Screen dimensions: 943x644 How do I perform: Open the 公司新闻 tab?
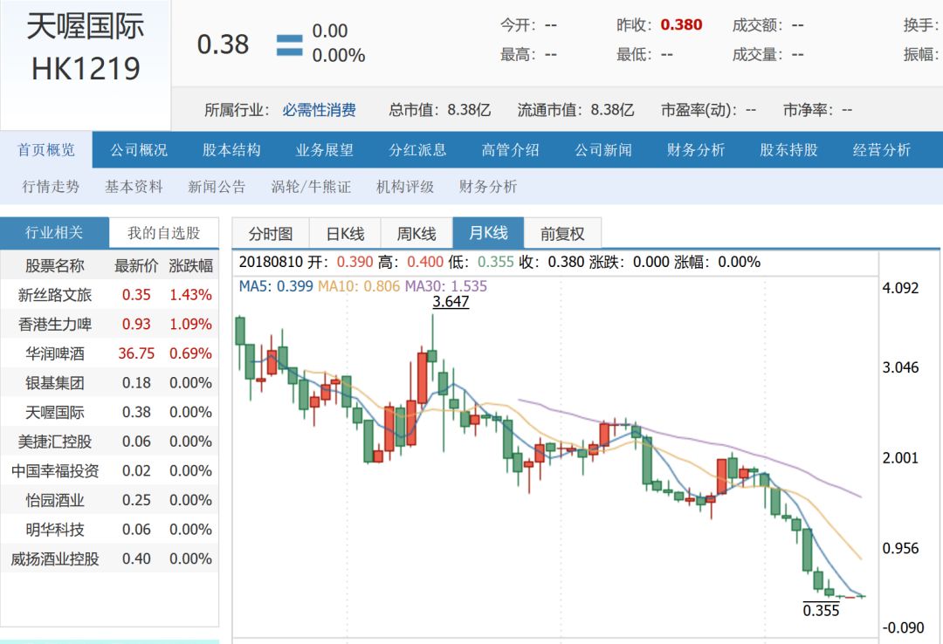tap(602, 149)
